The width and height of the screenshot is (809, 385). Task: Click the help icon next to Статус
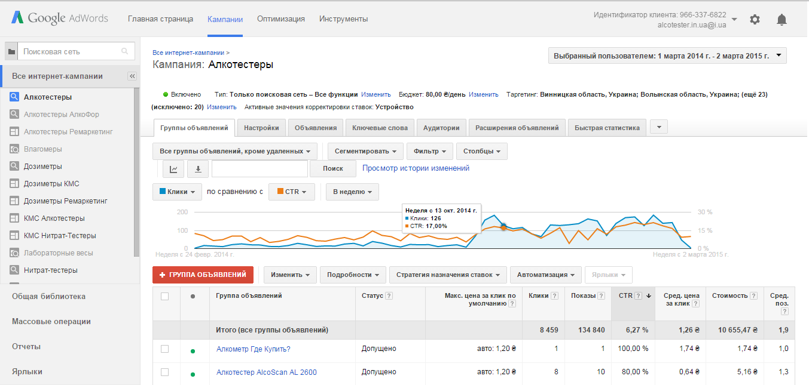pyautogui.click(x=389, y=296)
